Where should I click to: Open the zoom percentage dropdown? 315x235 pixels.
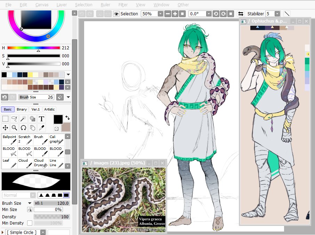click(160, 14)
